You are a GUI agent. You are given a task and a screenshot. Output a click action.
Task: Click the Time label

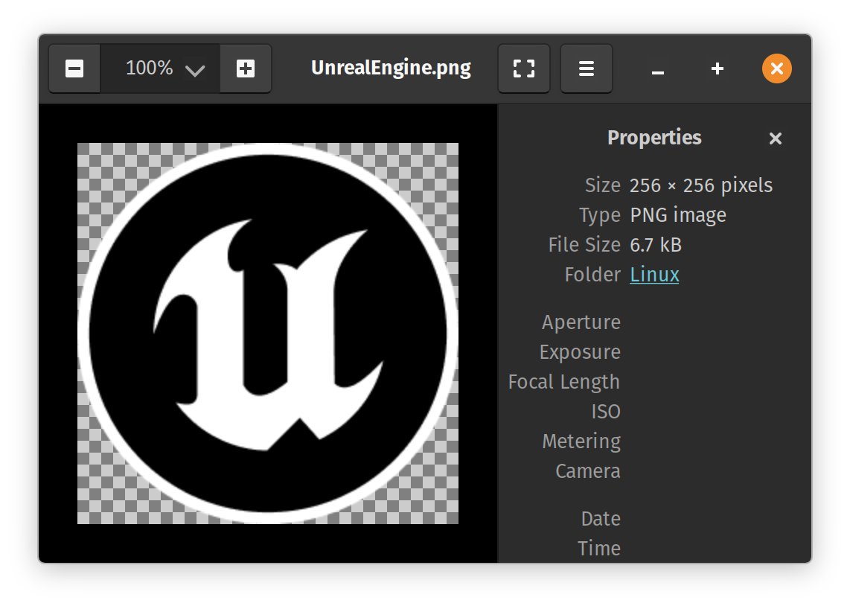point(599,549)
